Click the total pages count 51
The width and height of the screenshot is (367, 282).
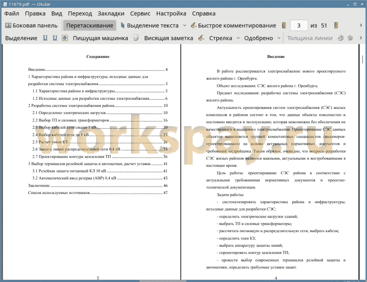(x=324, y=26)
